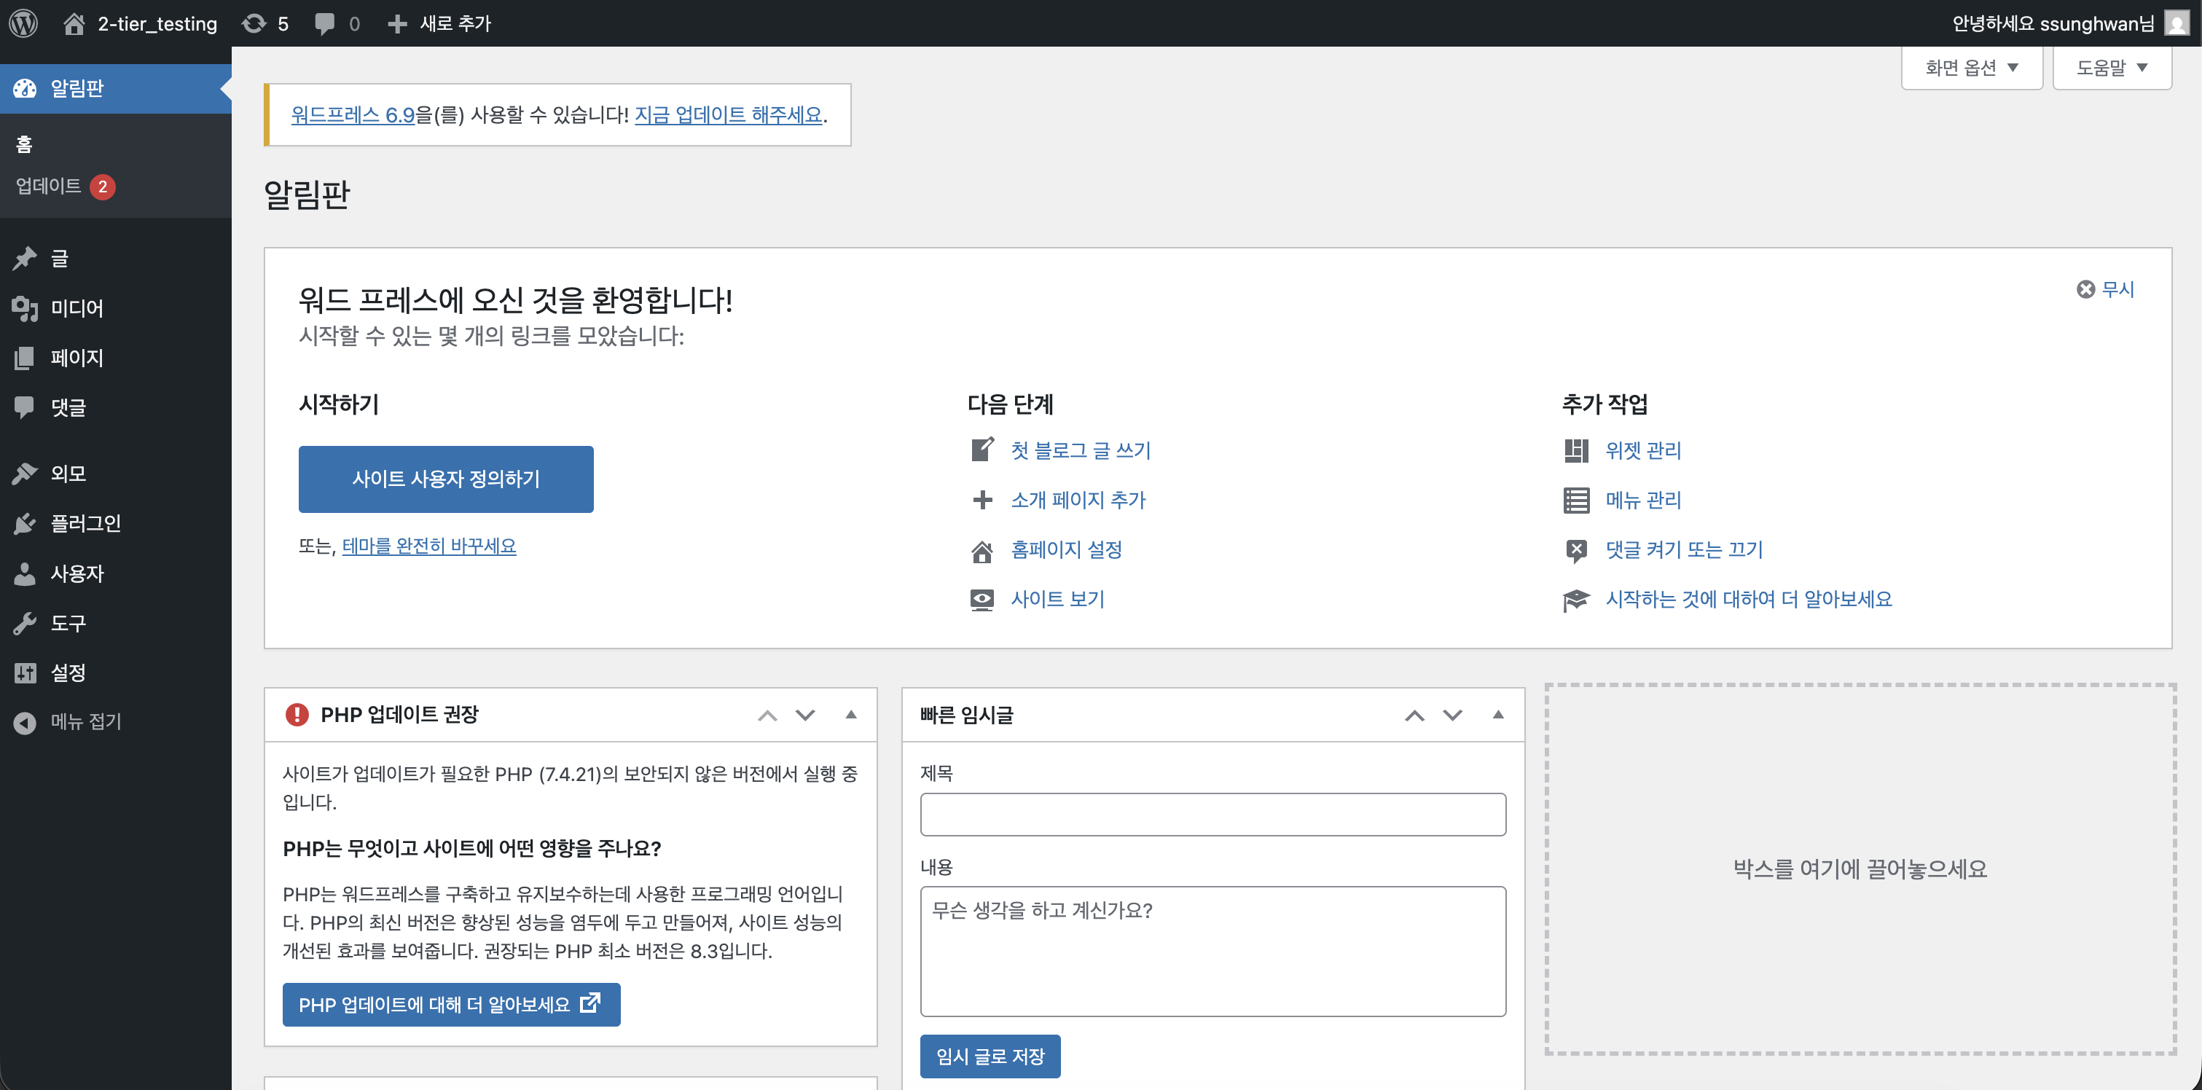The width and height of the screenshot is (2202, 1090).
Task: Expand the 화면 옵션 dropdown
Action: [1971, 68]
